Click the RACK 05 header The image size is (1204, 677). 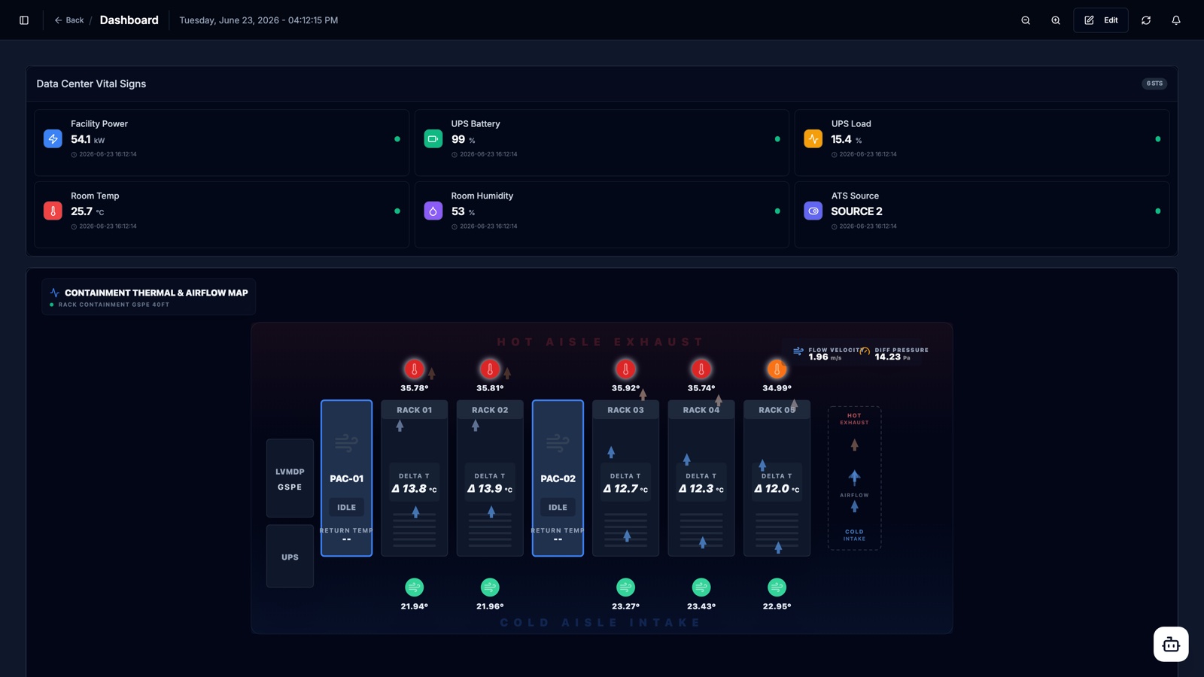click(x=777, y=410)
